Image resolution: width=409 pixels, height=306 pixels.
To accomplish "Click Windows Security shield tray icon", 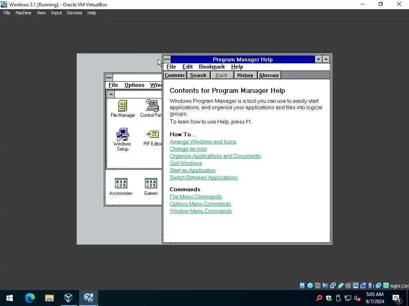I will tap(329, 298).
